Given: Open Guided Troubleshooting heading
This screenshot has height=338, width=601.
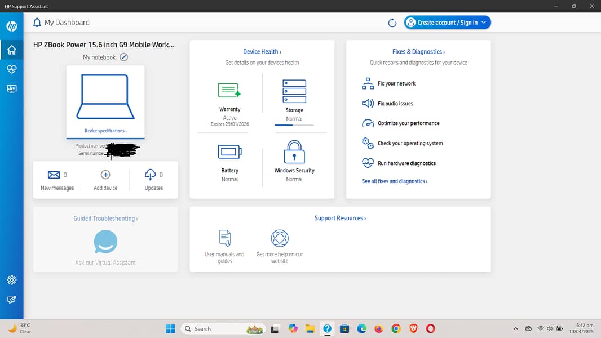Looking at the screenshot, I should [105, 219].
